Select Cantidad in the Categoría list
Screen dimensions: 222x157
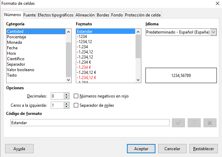[x=36, y=31]
